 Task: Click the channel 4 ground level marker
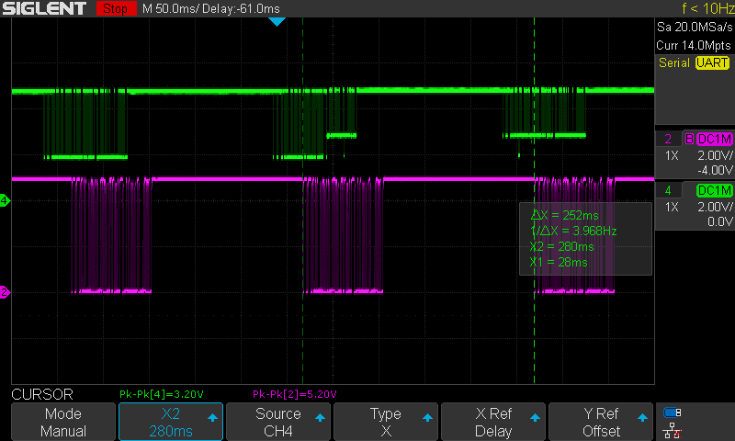(x=5, y=200)
